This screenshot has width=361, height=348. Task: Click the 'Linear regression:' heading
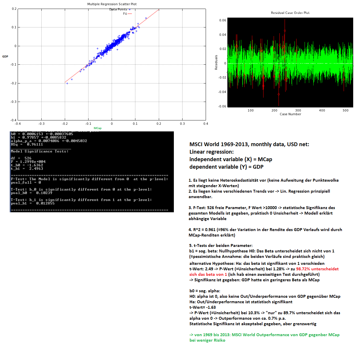[211, 152]
